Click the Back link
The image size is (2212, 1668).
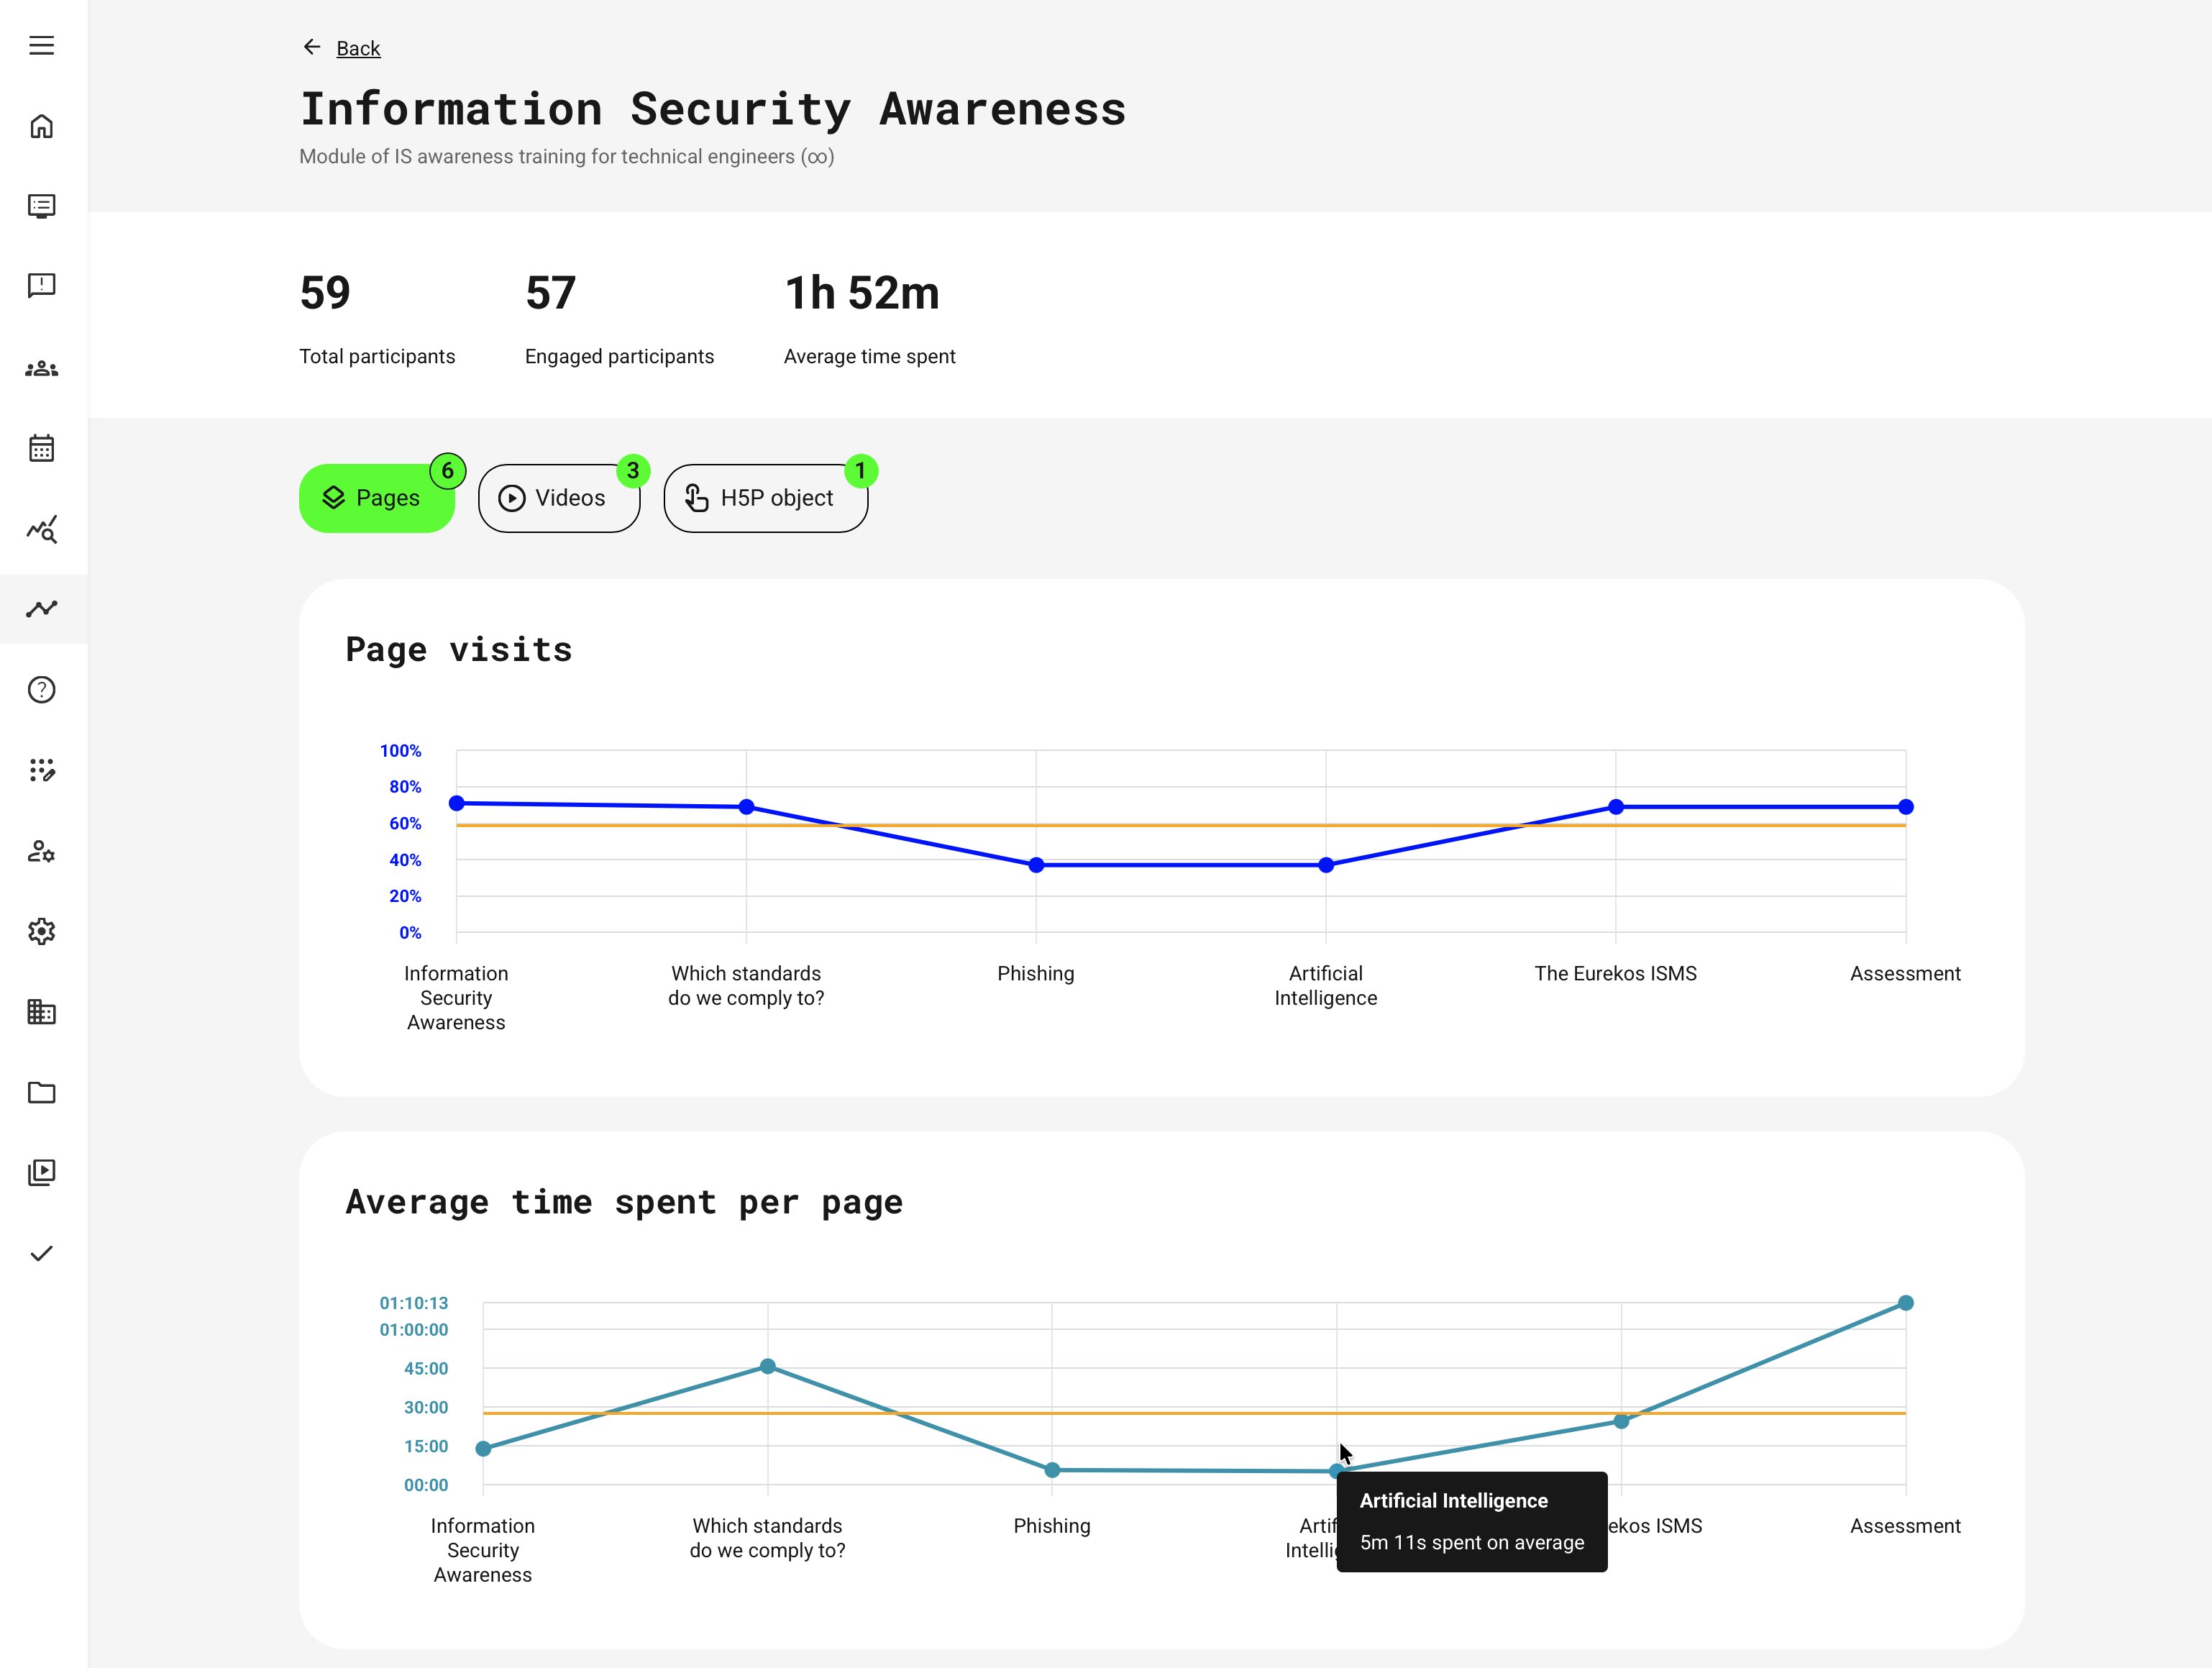click(358, 48)
